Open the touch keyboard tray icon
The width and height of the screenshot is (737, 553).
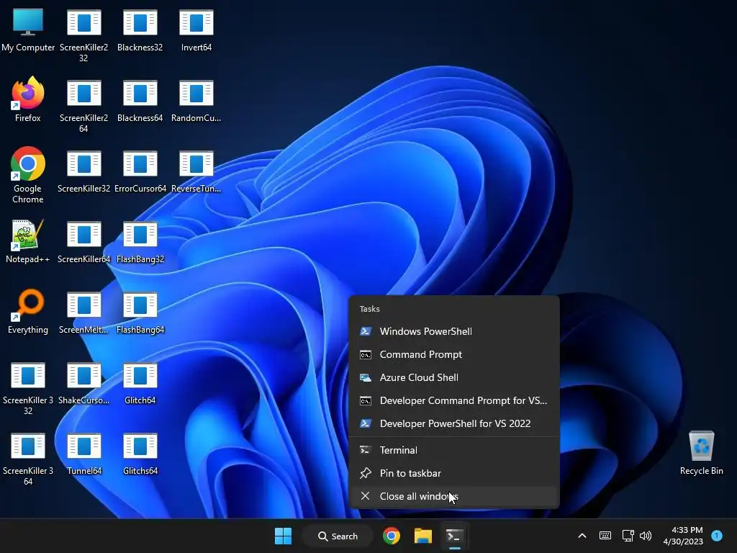click(x=605, y=536)
